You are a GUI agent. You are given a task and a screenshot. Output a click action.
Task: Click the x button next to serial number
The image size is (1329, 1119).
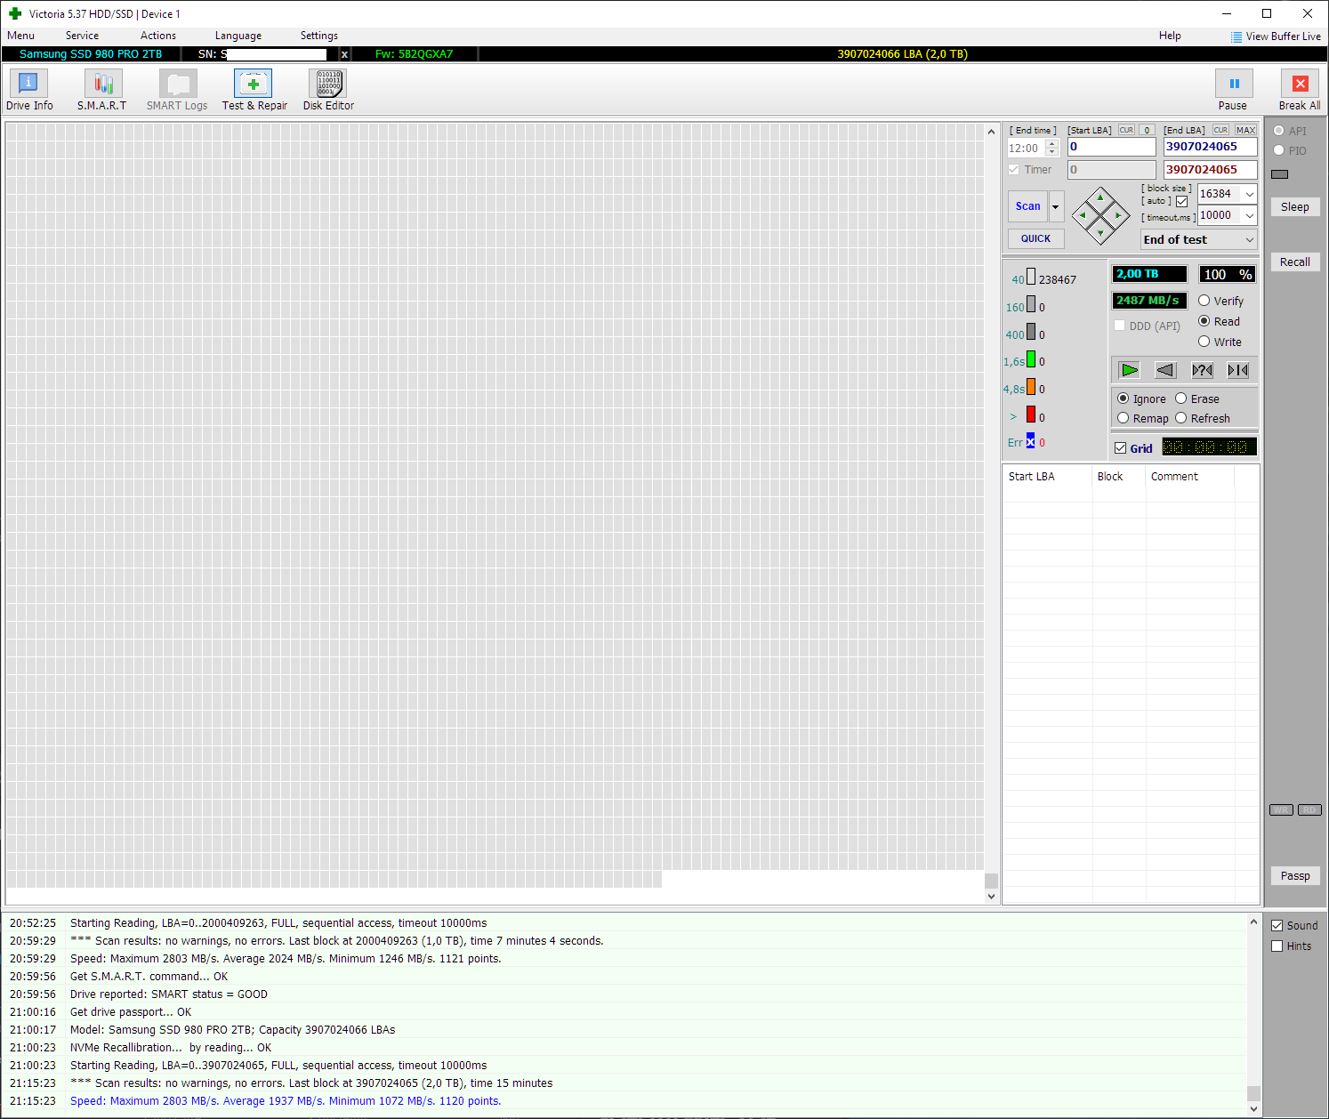point(344,54)
